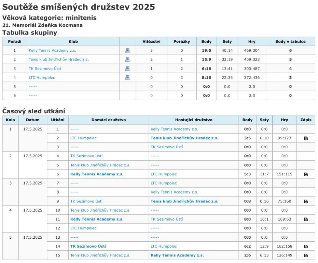Open Tenis klub Jindřichův Hradec home in match 15
This screenshot has width=318, height=263.
point(100,255)
